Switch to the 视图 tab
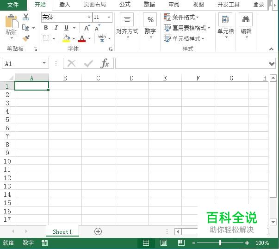279x249 pixels. tap(198, 5)
